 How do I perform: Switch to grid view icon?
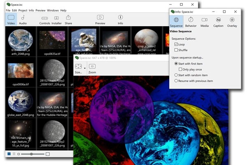pyautogui.click(x=9, y=154)
